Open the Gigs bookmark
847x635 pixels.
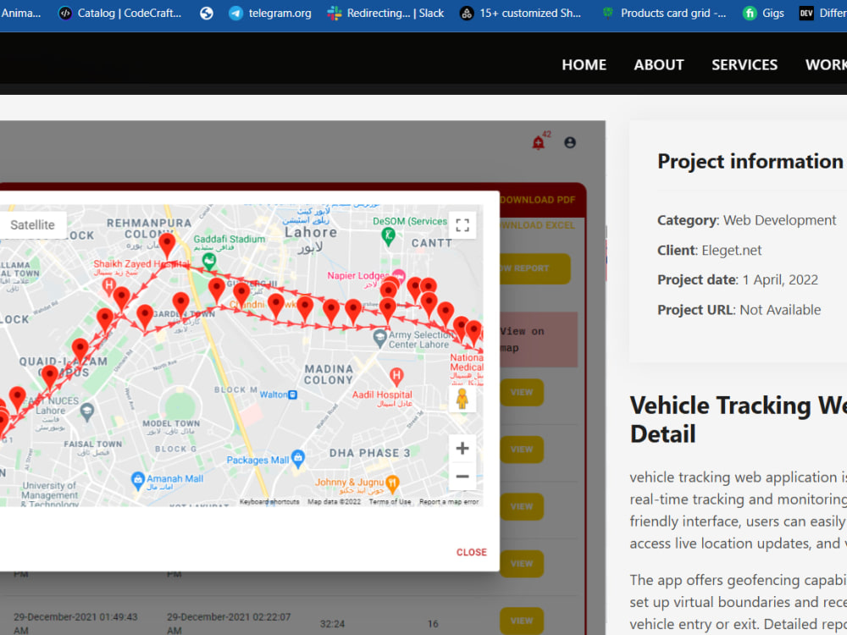763,13
